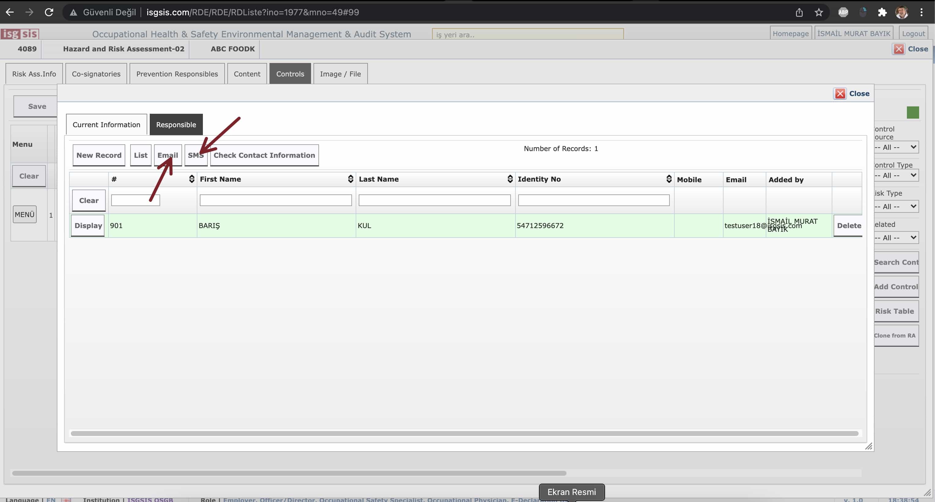Click the share page icon

[x=799, y=12]
